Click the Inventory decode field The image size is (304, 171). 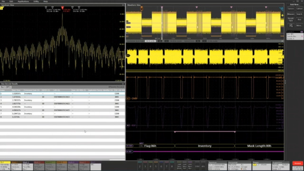coord(205,146)
